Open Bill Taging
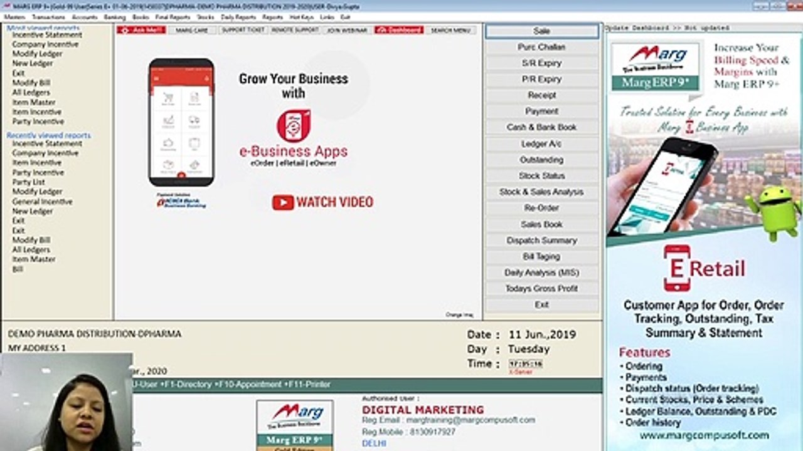 [542, 257]
